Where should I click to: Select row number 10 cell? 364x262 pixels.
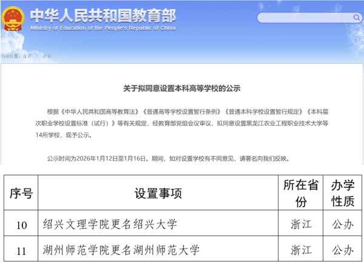tap(21, 225)
